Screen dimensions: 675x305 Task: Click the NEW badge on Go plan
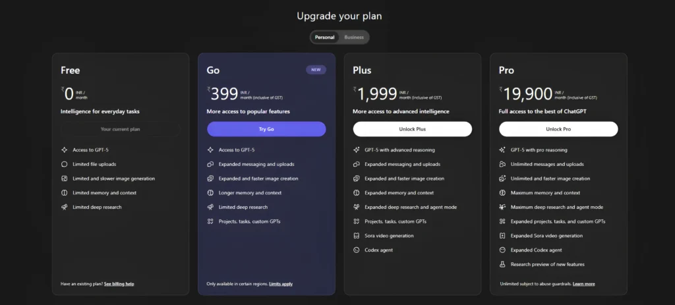pyautogui.click(x=316, y=70)
